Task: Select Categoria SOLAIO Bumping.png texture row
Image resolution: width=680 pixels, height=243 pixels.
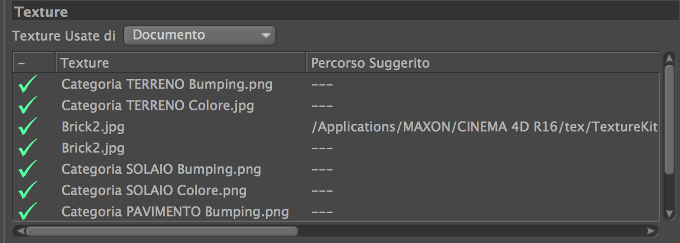Action: pos(161,170)
